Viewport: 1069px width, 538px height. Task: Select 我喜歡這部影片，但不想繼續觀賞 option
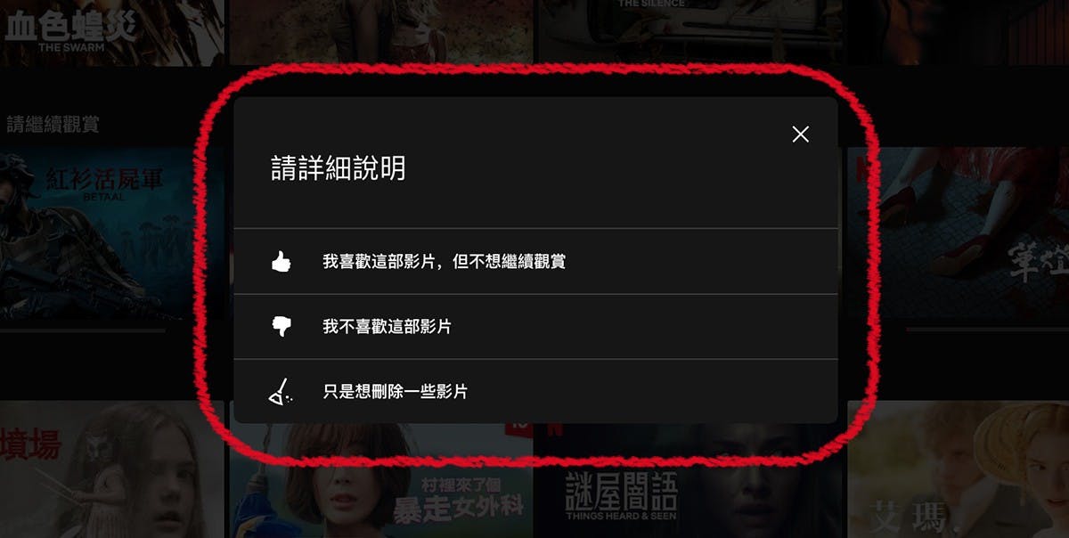(x=535, y=262)
